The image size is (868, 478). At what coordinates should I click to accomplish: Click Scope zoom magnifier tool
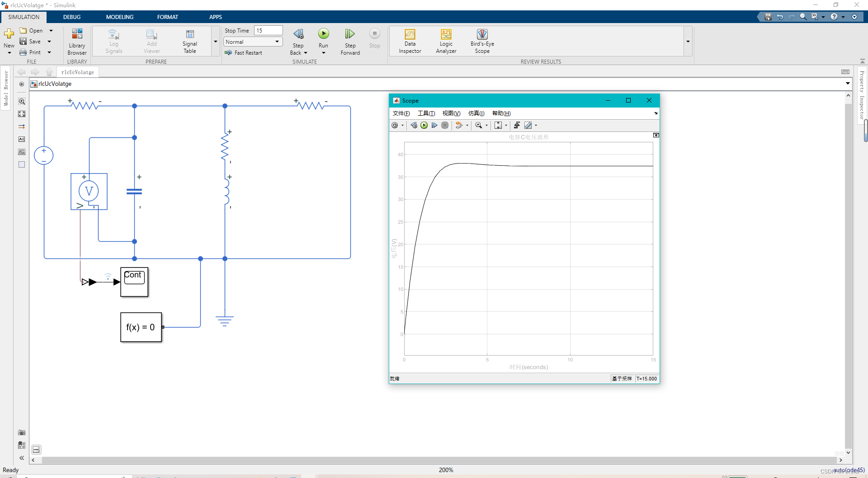point(479,126)
